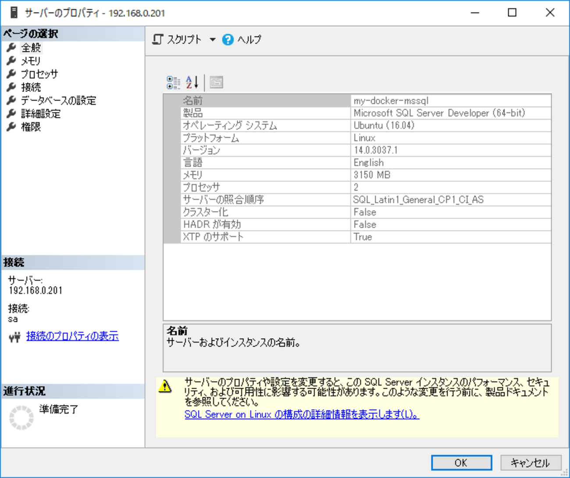This screenshot has height=478, width=570.
Task: Go to the 接続 page in page list
Action: [31, 87]
